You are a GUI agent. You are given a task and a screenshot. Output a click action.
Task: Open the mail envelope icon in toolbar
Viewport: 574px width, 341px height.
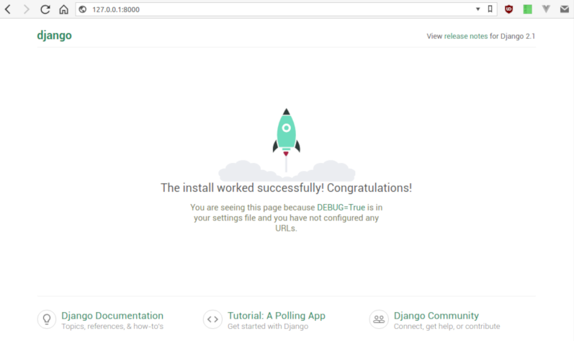tap(565, 9)
